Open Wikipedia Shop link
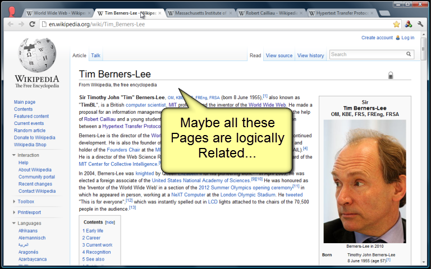The image size is (431, 269). coord(30,145)
